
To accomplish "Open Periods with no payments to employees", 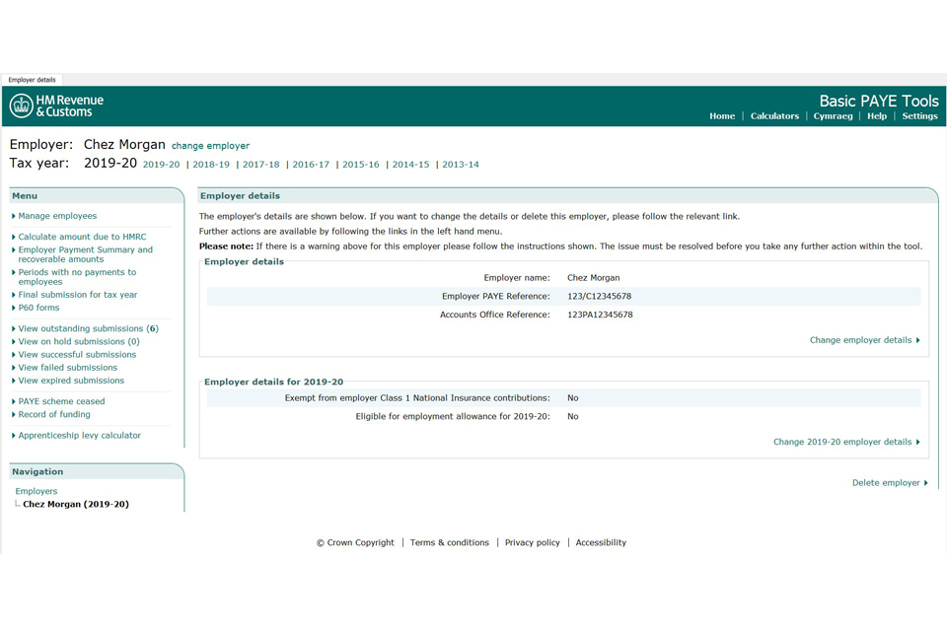I will point(77,276).
